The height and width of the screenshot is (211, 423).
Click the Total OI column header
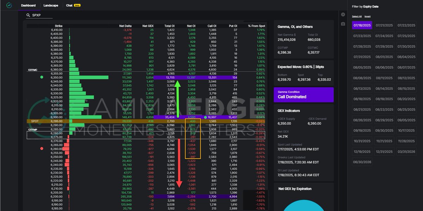[169, 26]
